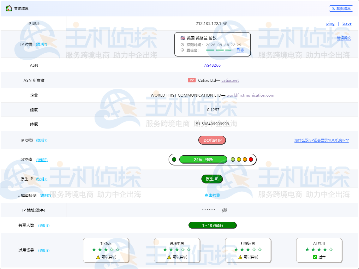Click 说明? next to IP 类型
Image resolution: width=359 pixels, height=269 pixels.
42,140
